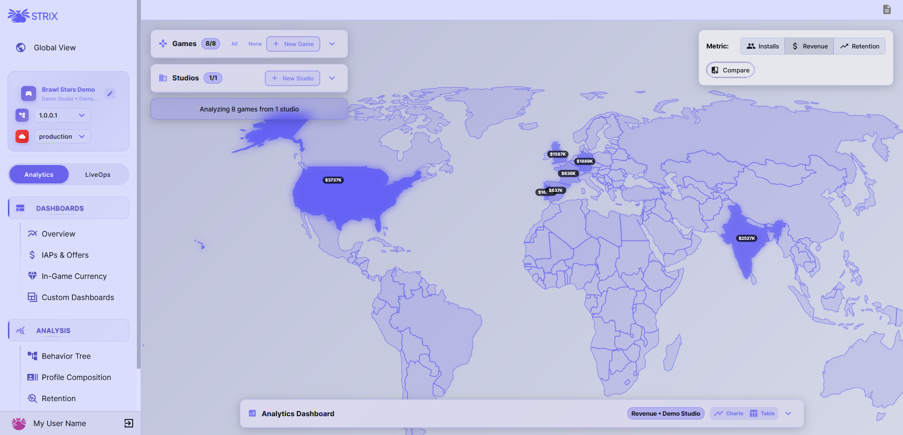
Task: Click the $636K map label
Action: pos(569,174)
